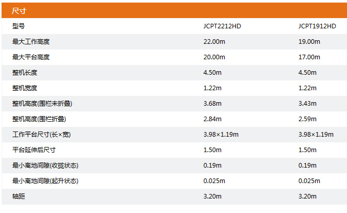This screenshot has width=347, height=213.
Task: Select the 20.00m platform height value
Action: click(x=215, y=57)
